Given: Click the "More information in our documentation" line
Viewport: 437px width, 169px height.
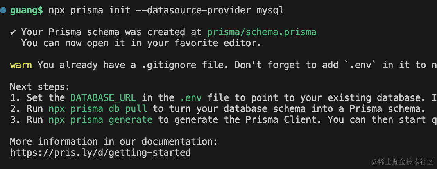Looking at the screenshot, I should point(113,141).
